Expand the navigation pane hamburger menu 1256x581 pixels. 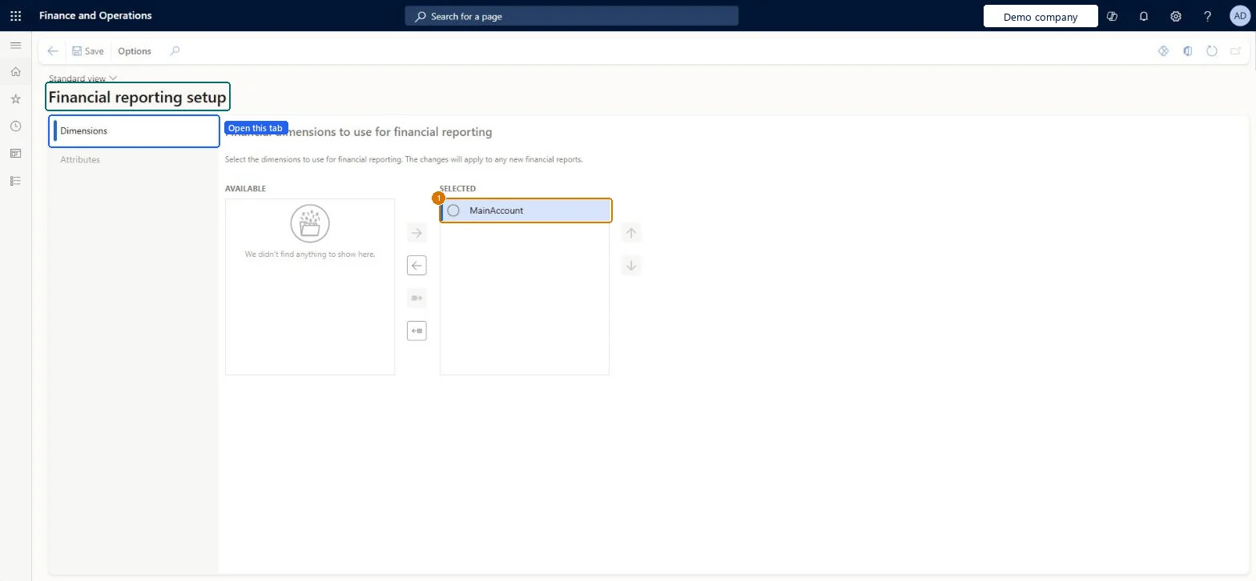point(15,46)
